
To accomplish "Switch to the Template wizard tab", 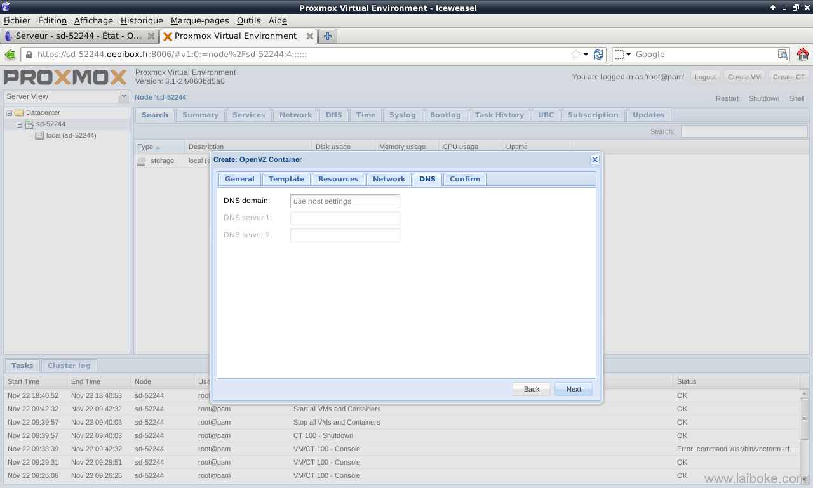I will click(x=286, y=179).
